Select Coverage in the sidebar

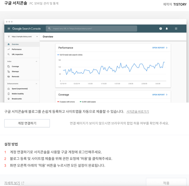(22, 67)
